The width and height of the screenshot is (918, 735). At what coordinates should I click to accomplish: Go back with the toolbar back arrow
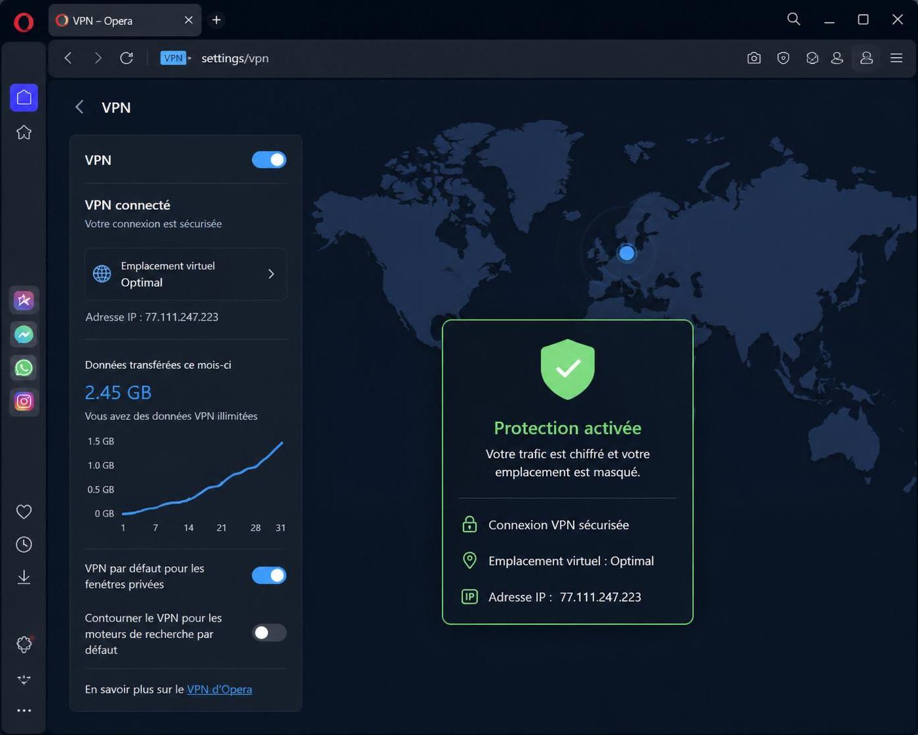click(68, 58)
